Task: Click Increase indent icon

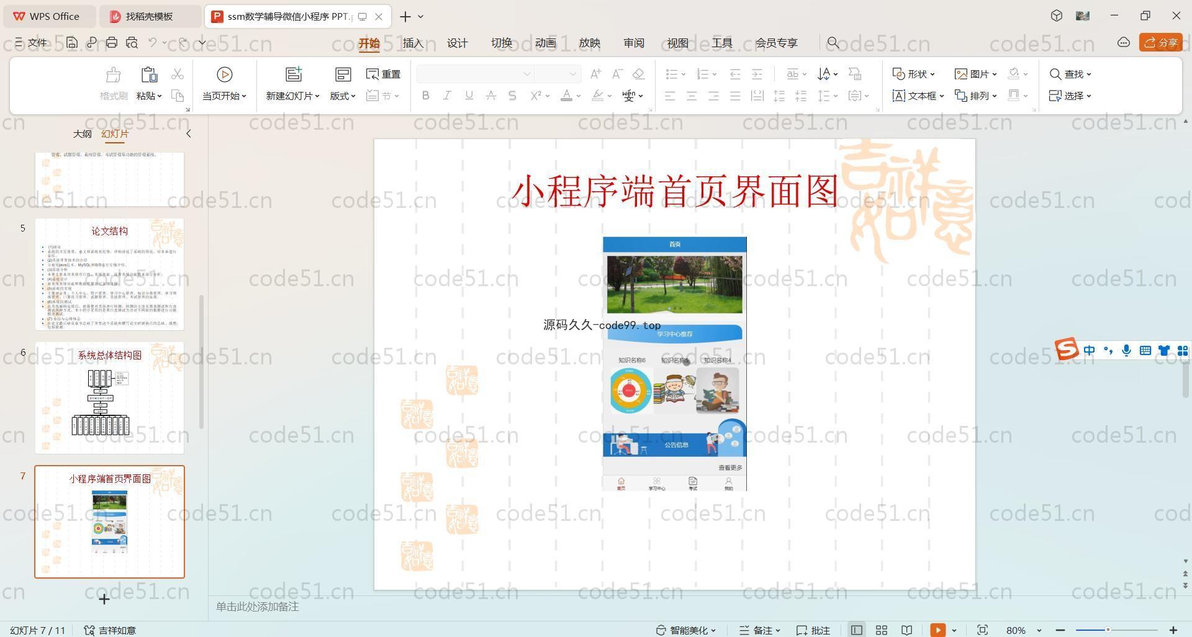Action: 757,74
